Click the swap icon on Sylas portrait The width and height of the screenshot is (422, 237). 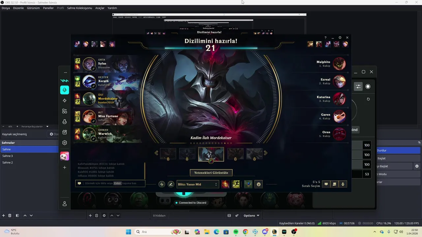(94, 68)
